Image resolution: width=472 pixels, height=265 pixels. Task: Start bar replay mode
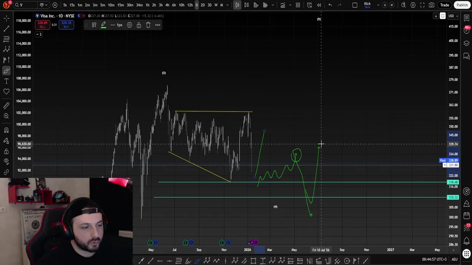pos(319,5)
